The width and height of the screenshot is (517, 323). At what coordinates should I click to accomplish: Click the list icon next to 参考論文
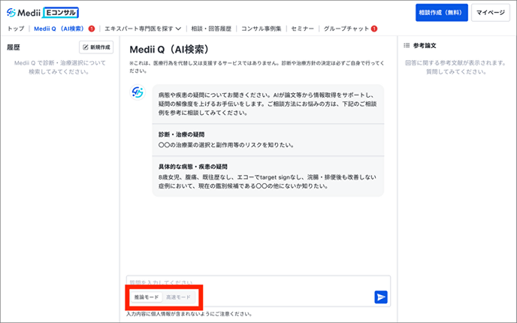tap(407, 46)
